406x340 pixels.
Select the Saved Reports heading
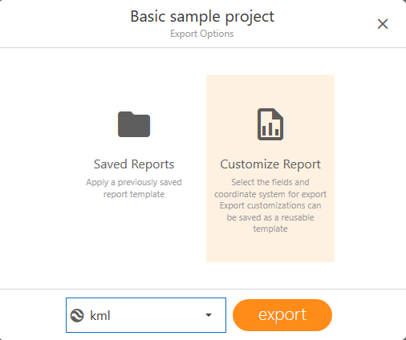134,164
